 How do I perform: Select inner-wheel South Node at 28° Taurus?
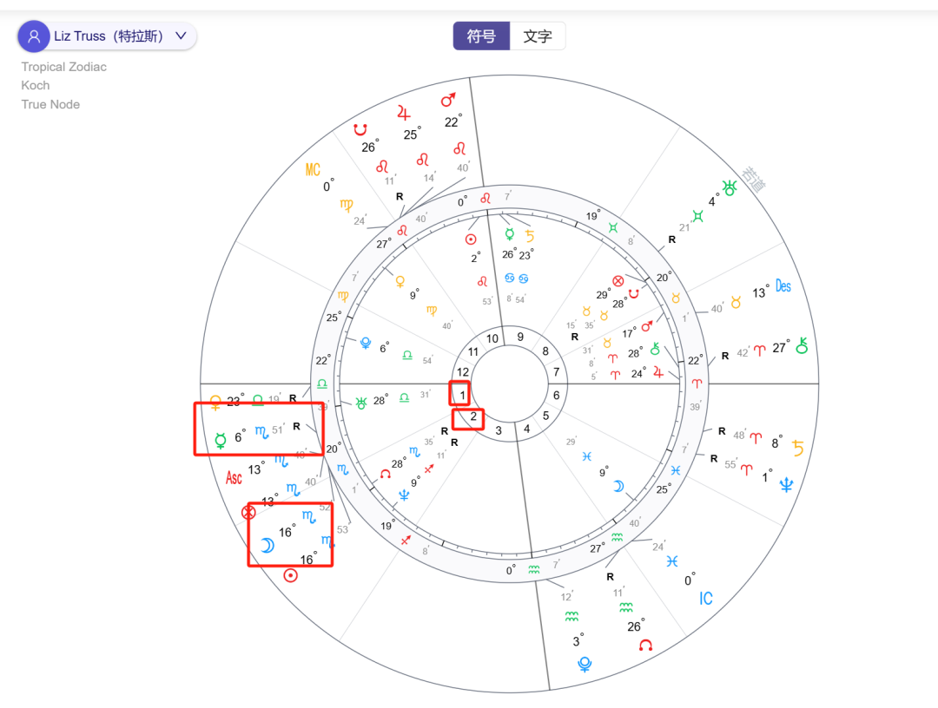coord(633,293)
